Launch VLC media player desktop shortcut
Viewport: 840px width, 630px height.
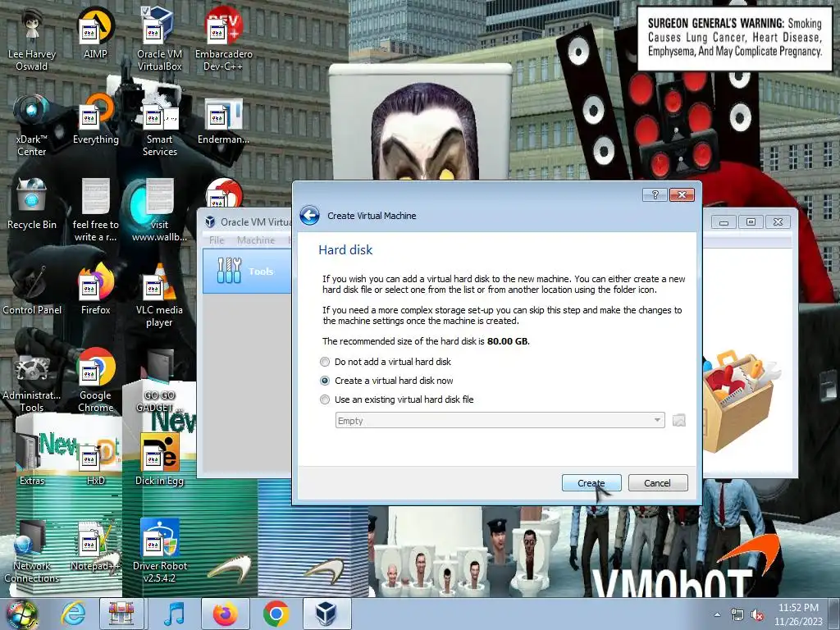click(x=160, y=295)
